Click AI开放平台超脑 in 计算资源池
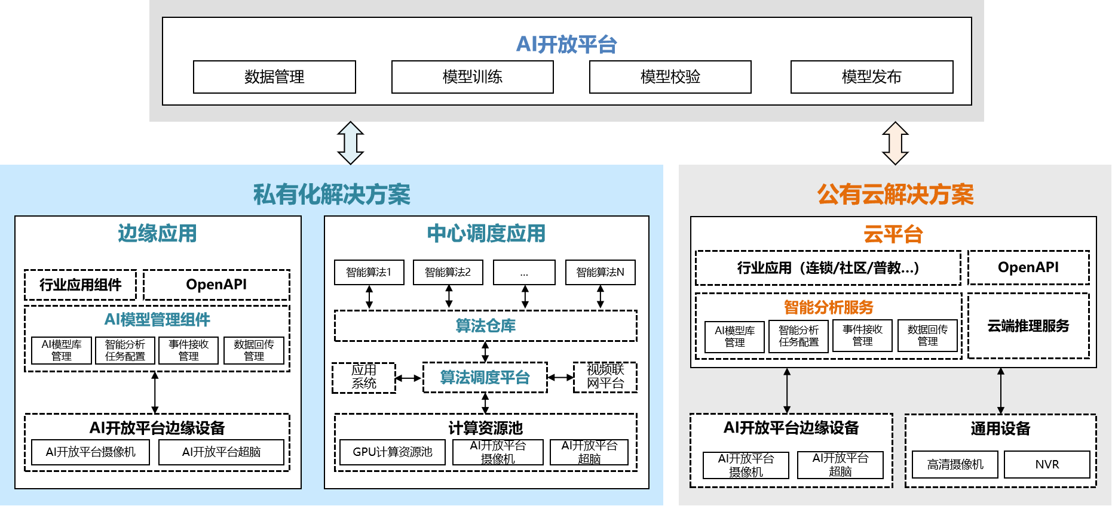 point(589,452)
